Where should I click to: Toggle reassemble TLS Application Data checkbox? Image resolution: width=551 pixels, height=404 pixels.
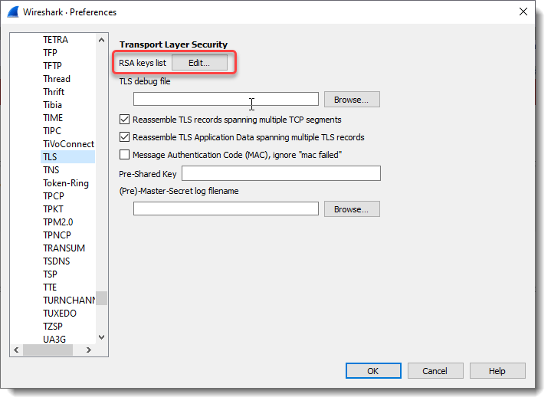125,137
